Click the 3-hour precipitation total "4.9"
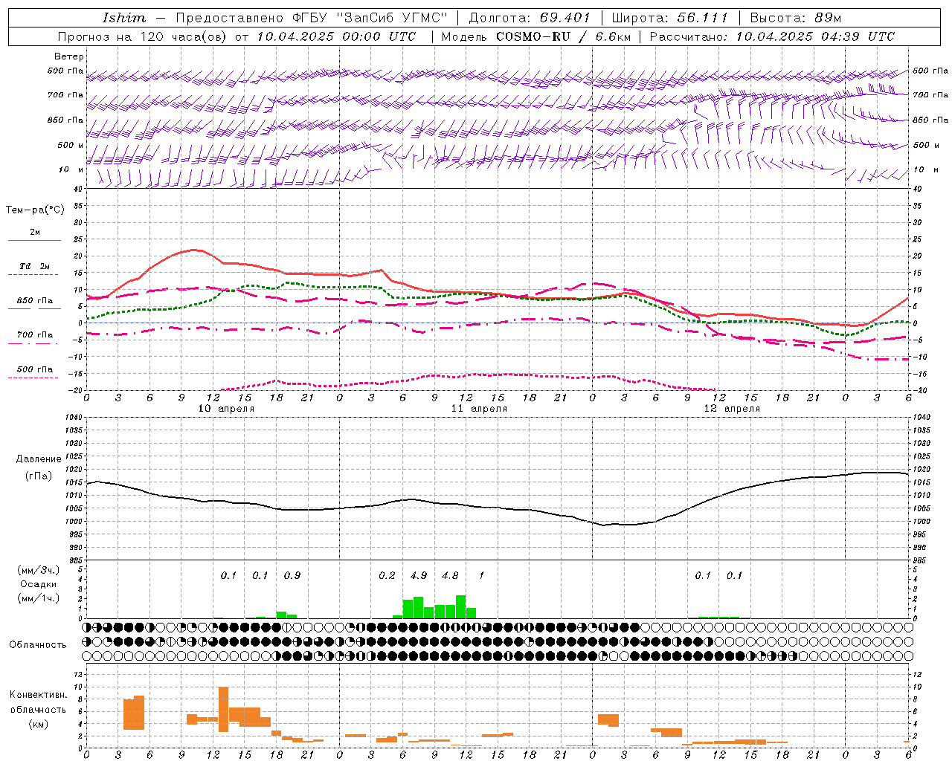This screenshot has height=761, width=952. (419, 575)
